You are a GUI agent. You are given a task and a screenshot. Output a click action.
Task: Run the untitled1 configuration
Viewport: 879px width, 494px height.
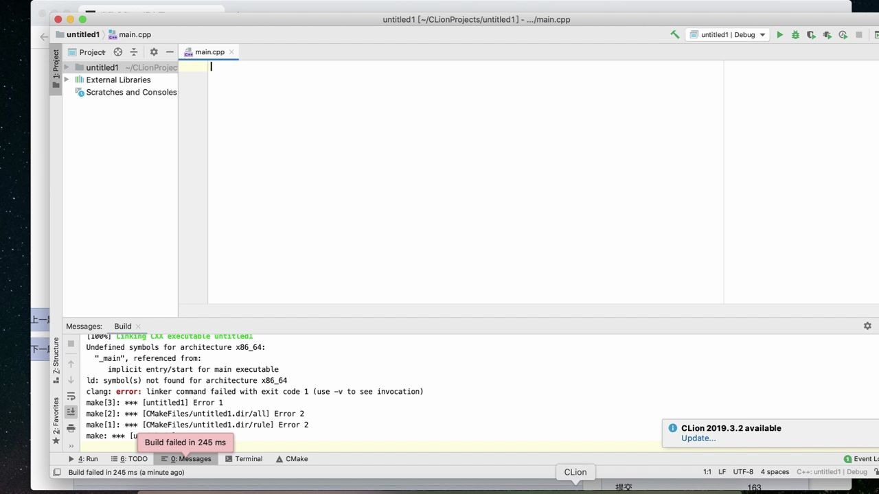pos(779,34)
